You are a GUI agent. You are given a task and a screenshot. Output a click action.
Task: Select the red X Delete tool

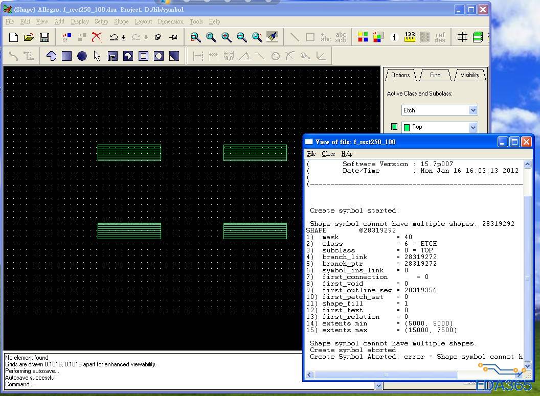[97, 37]
